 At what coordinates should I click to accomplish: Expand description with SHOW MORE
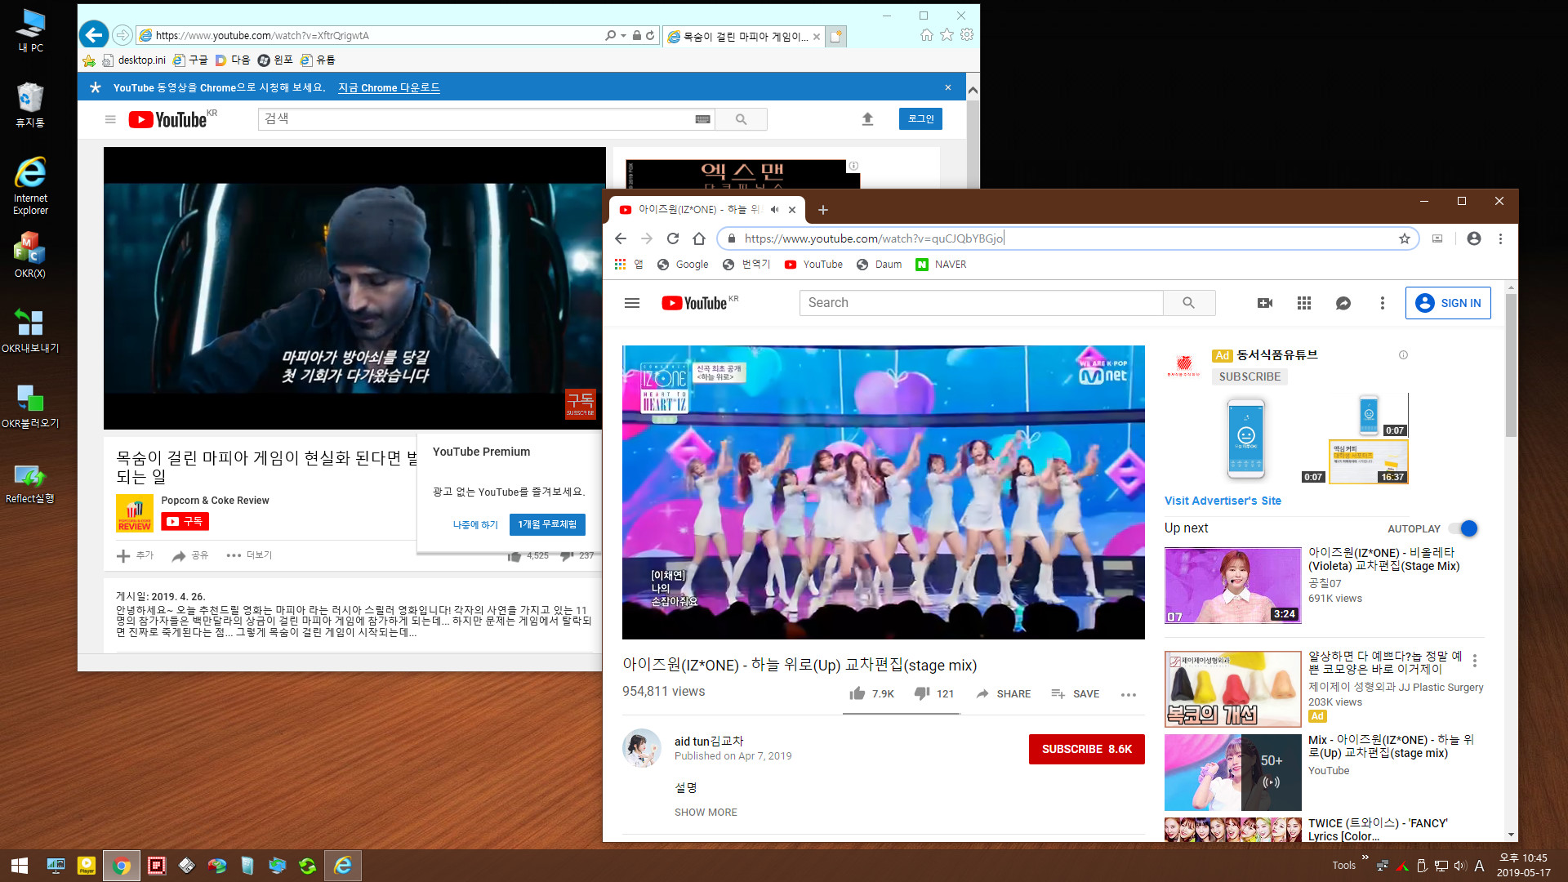[706, 812]
